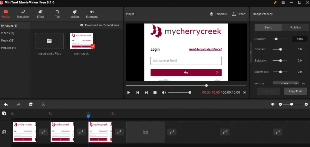The image size is (310, 147).
Task: Select the cherrycreek media thumbnail
Action: 81,41
